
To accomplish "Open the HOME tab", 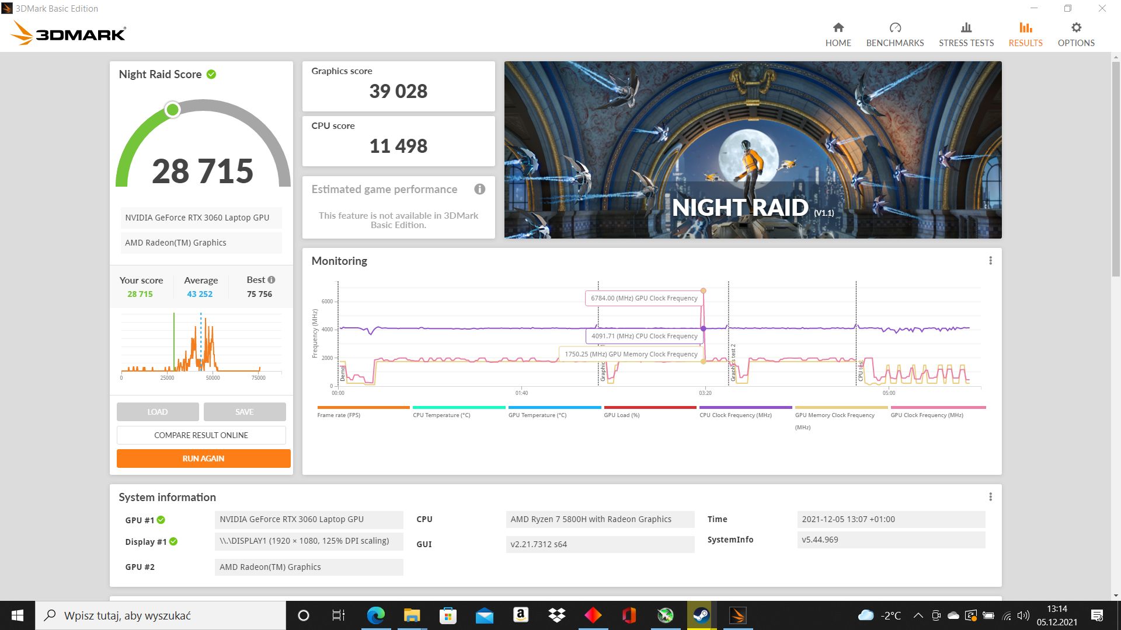I will pos(838,34).
